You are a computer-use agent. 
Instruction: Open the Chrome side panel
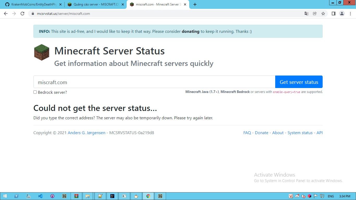click(x=333, y=14)
